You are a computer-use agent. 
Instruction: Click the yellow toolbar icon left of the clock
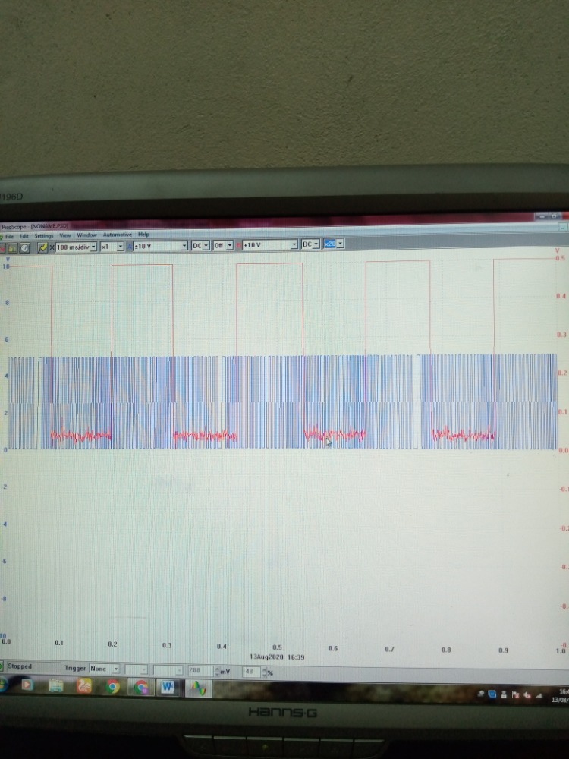pyautogui.click(x=11, y=248)
